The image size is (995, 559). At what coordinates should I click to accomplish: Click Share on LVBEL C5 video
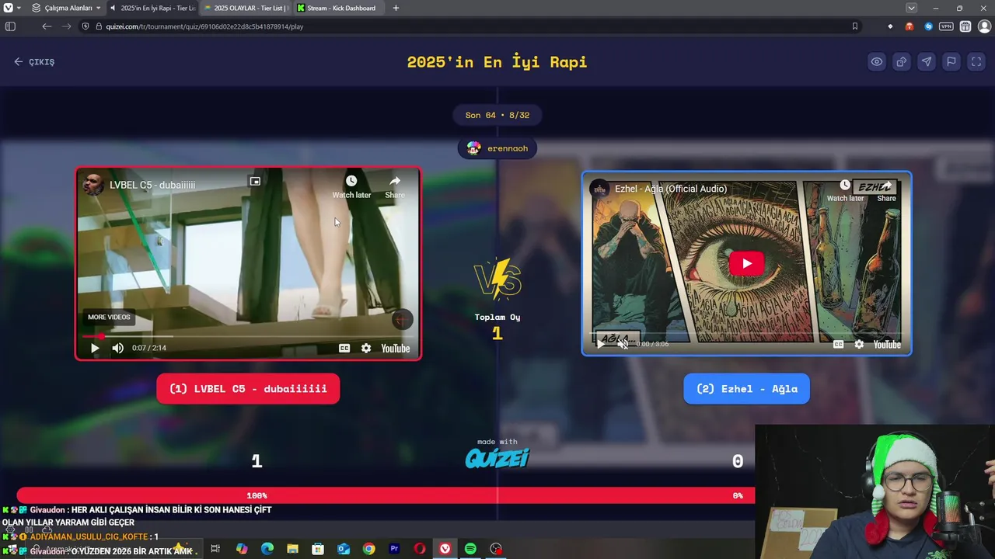pyautogui.click(x=395, y=186)
